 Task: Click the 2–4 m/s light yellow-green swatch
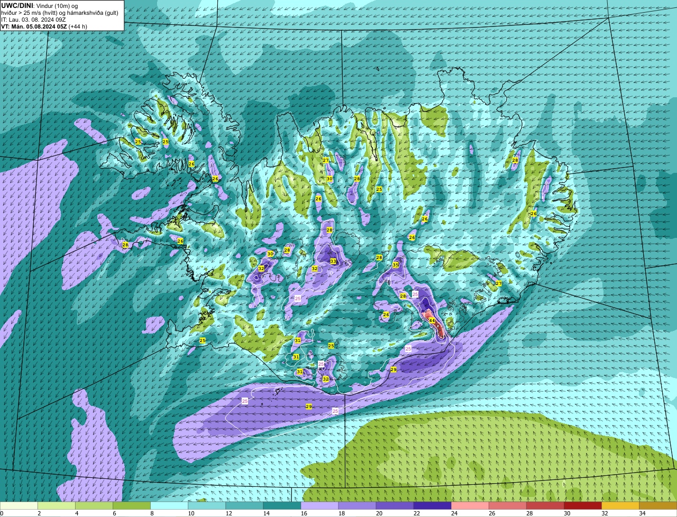pyautogui.click(x=57, y=506)
